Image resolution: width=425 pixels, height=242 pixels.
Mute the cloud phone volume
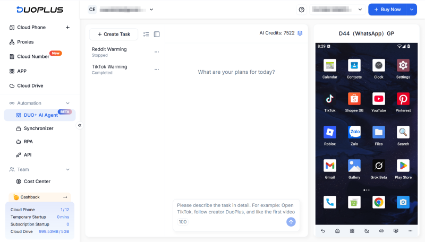[x=381, y=231]
